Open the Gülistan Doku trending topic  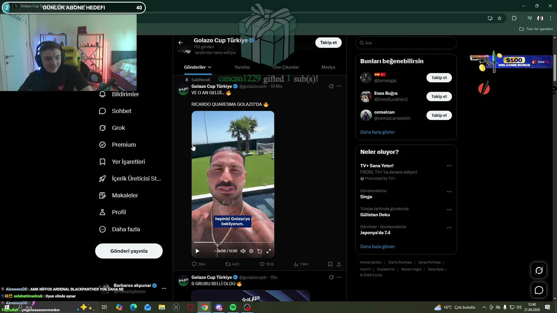click(375, 215)
